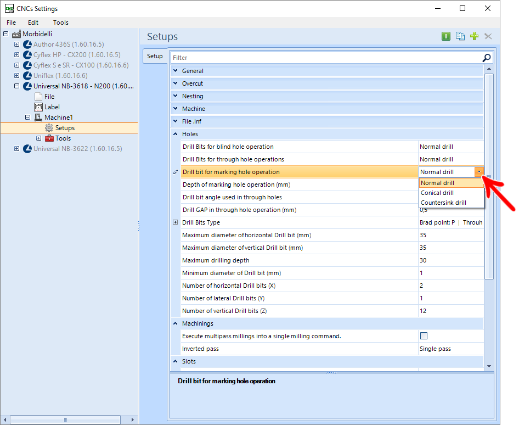The width and height of the screenshot is (519, 425).
Task: Click the duplicate setup copy icon
Action: coord(460,36)
